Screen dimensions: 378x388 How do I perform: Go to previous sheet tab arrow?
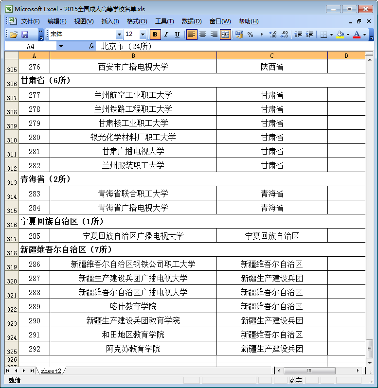[16, 370]
